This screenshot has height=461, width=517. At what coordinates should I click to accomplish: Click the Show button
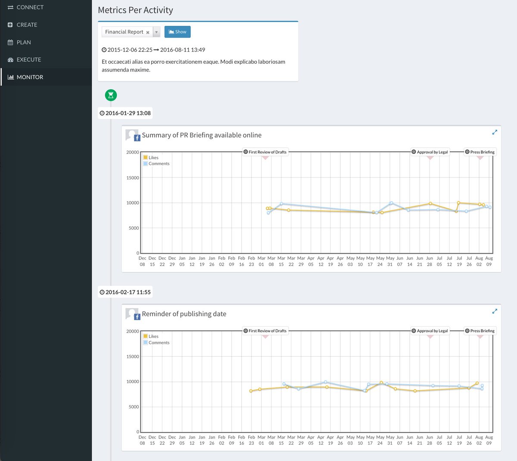tap(178, 32)
